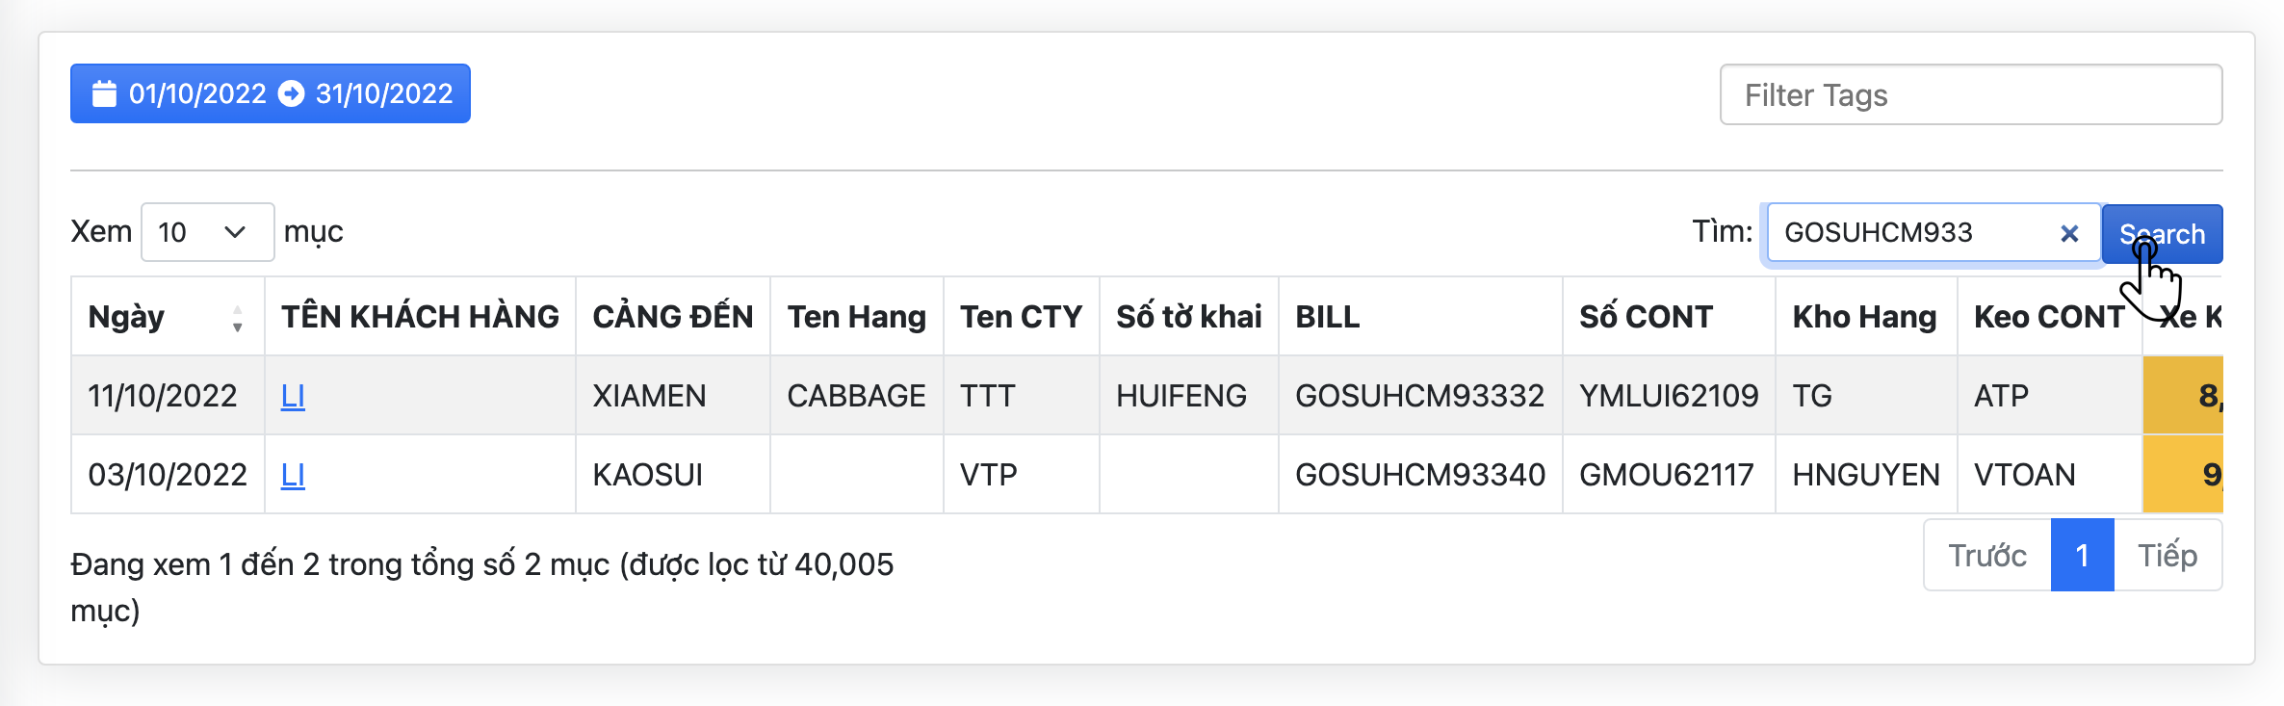Click the calendar icon in date range button

click(x=104, y=93)
